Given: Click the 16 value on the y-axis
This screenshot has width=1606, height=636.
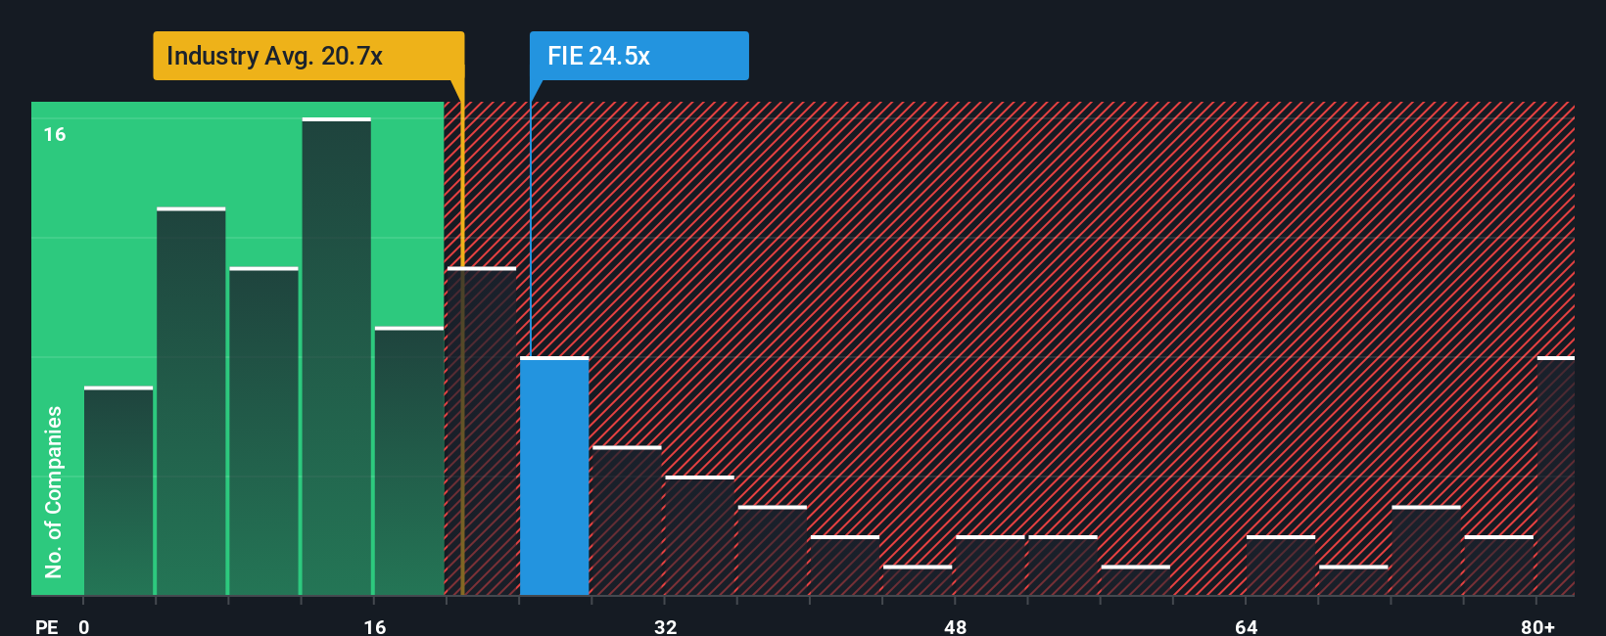Looking at the screenshot, I should pos(55,134).
